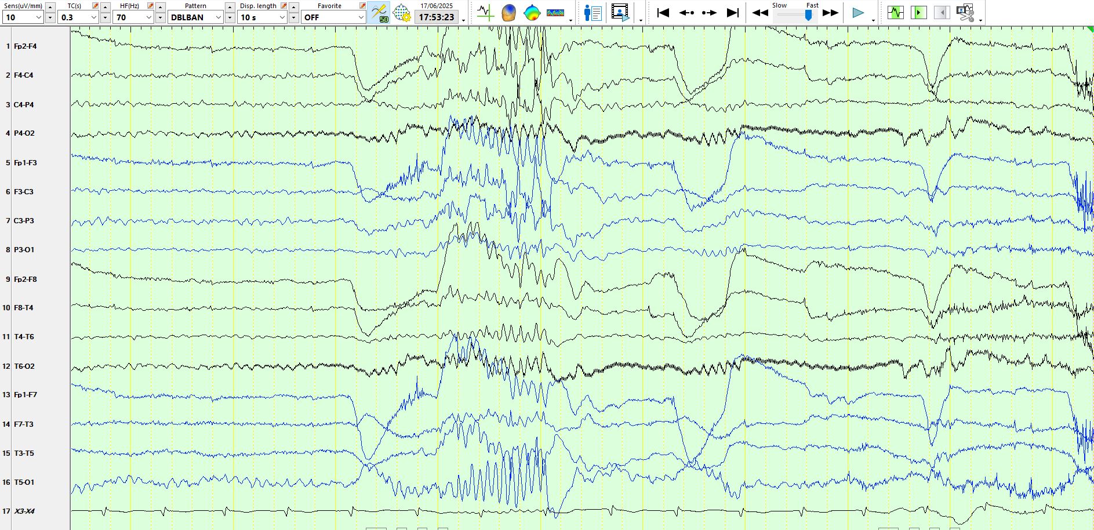Click the fast rewind double-arrow button
The width and height of the screenshot is (1094, 530).
760,13
